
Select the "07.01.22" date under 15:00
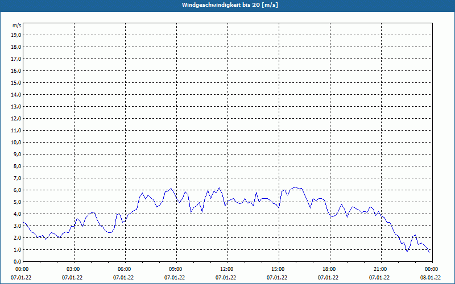[x=277, y=278]
